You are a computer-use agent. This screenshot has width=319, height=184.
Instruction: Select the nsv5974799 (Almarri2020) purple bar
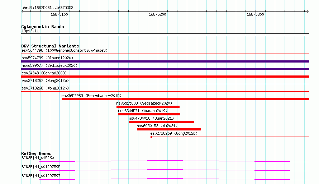[165, 61]
